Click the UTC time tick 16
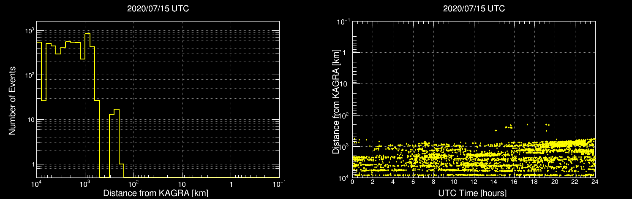Image resolution: width=632 pixels, height=199 pixels. point(514,182)
